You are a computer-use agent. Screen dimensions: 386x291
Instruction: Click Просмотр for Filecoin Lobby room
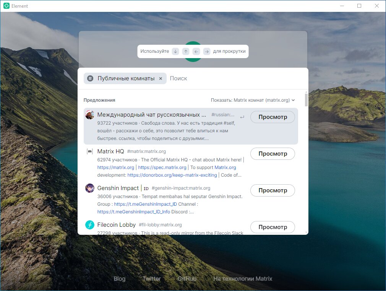pos(272,227)
